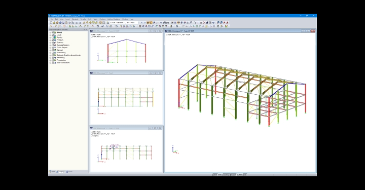The height and width of the screenshot is (190, 365).
Task: Open the File menu
Action: [52, 19]
